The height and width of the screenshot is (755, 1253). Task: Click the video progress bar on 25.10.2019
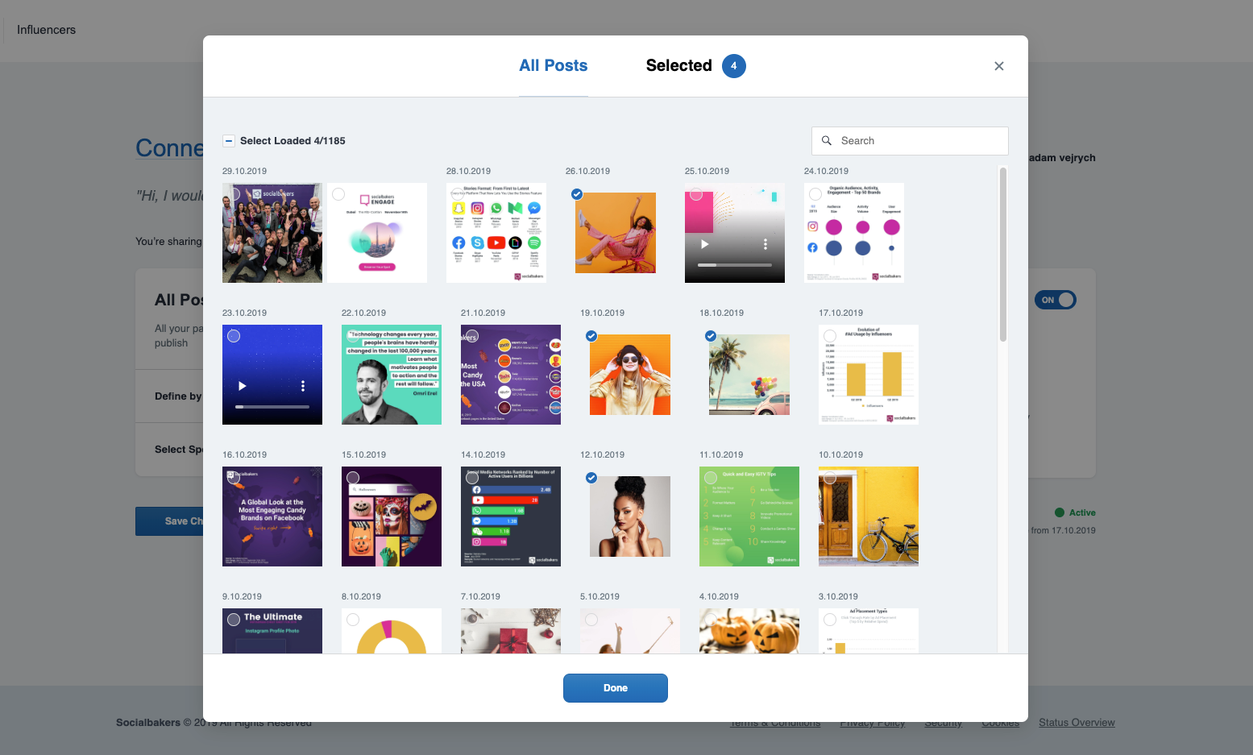click(x=734, y=265)
